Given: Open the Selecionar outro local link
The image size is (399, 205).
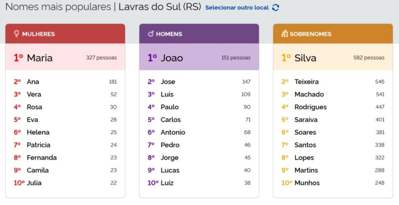Looking at the screenshot, I should click(237, 8).
